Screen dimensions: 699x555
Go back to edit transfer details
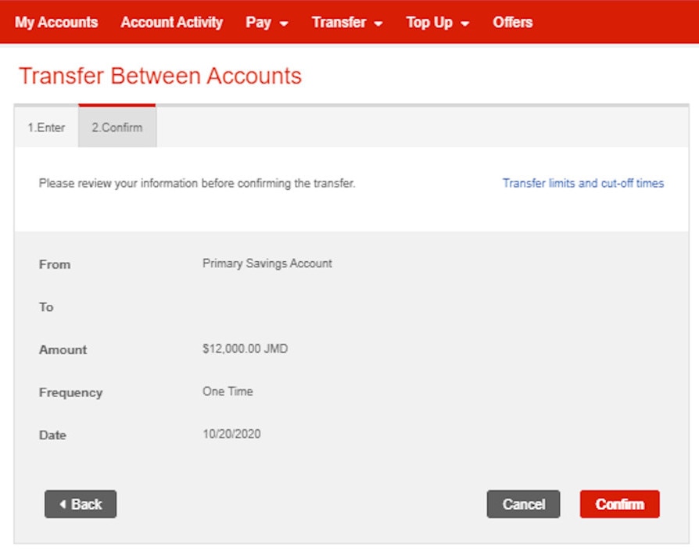pos(81,504)
